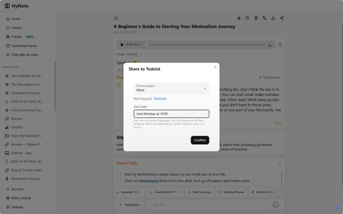Image resolution: width=343 pixels, height=214 pixels.
Task: Open Account settings in sidebar
Action: click(15, 189)
